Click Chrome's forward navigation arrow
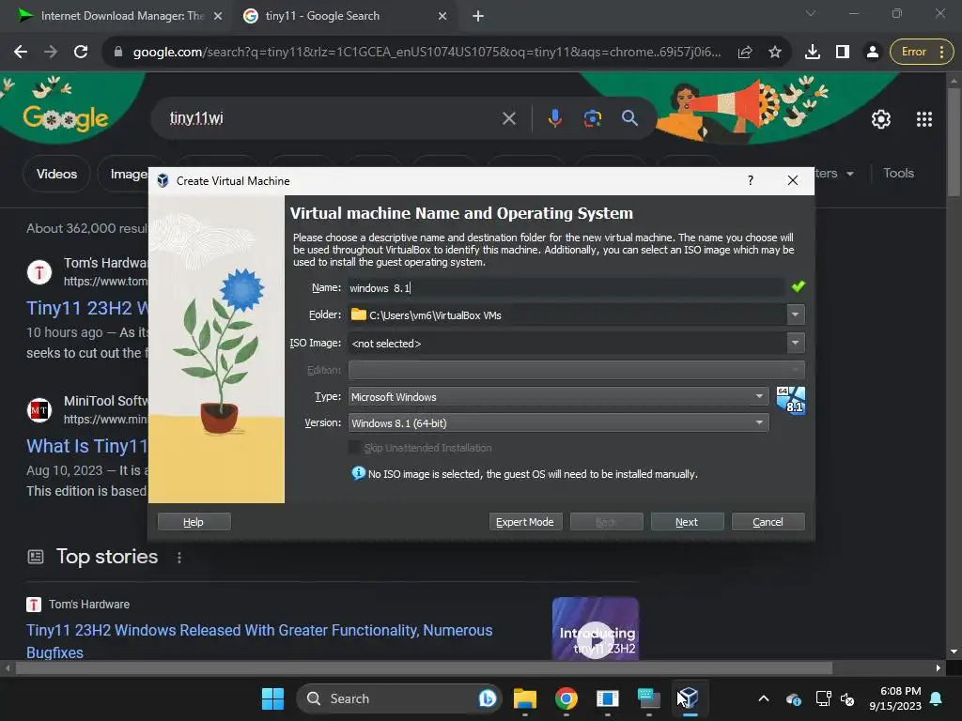This screenshot has width=962, height=721. (51, 53)
